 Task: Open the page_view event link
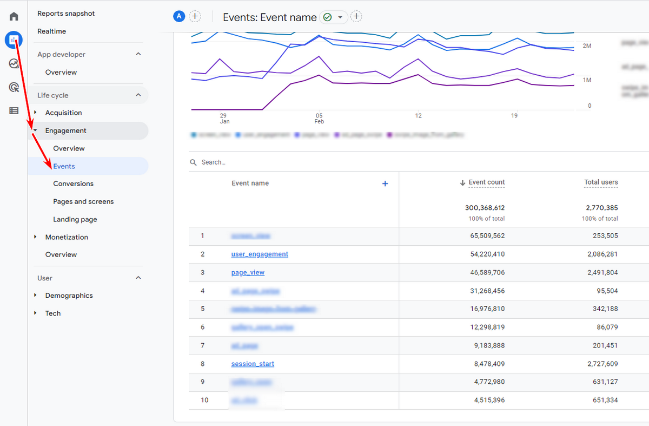click(248, 272)
